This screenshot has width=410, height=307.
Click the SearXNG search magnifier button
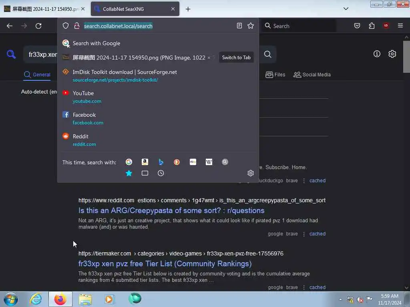[x=267, y=54]
